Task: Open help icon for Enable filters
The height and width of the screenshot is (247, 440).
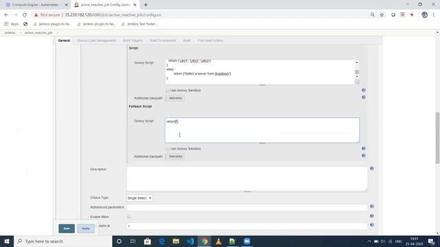Action: point(372,216)
